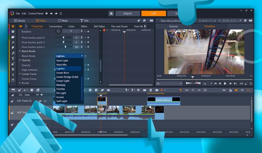Increase the Rotation value with the stepper

pos(82,30)
